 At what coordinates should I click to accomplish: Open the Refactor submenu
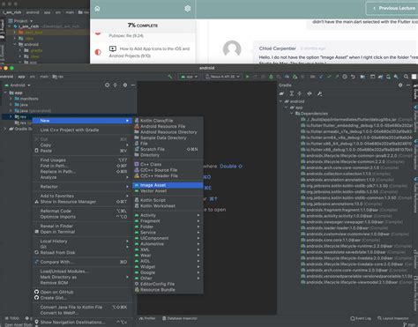[82, 187]
